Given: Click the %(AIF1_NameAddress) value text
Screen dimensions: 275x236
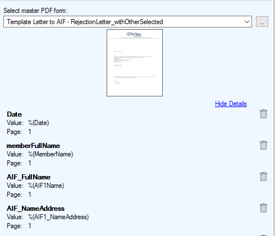Looking at the screenshot, I should 58,217.
